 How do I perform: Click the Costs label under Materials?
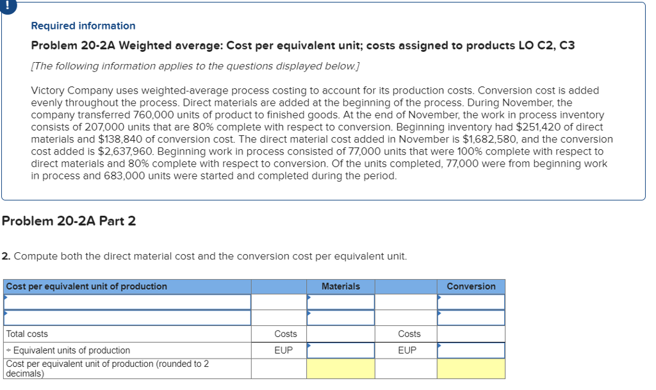(x=286, y=334)
